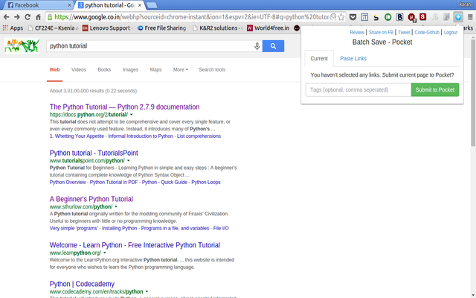This screenshot has height=298, width=476.
Task: Go to the browser home page
Action: pos(38,17)
